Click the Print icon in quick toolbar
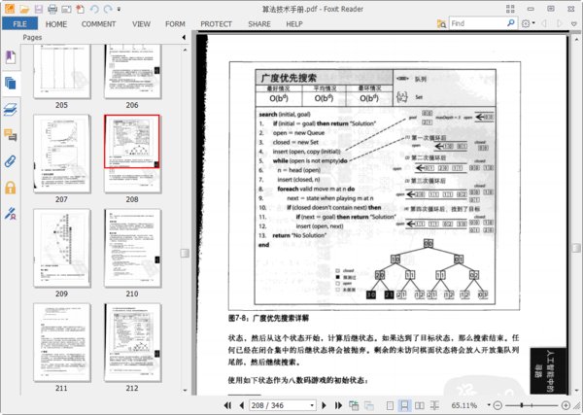The width and height of the screenshot is (583, 415). (52, 9)
